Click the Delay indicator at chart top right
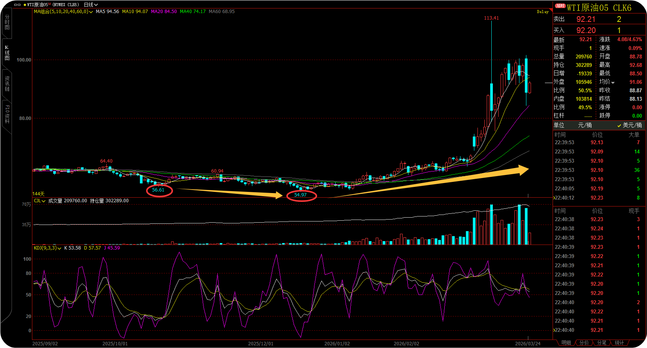The height and width of the screenshot is (348, 647). coord(543,12)
